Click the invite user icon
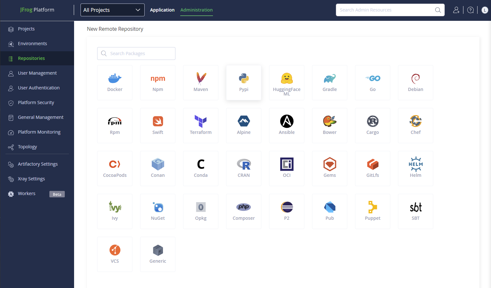 [456, 10]
